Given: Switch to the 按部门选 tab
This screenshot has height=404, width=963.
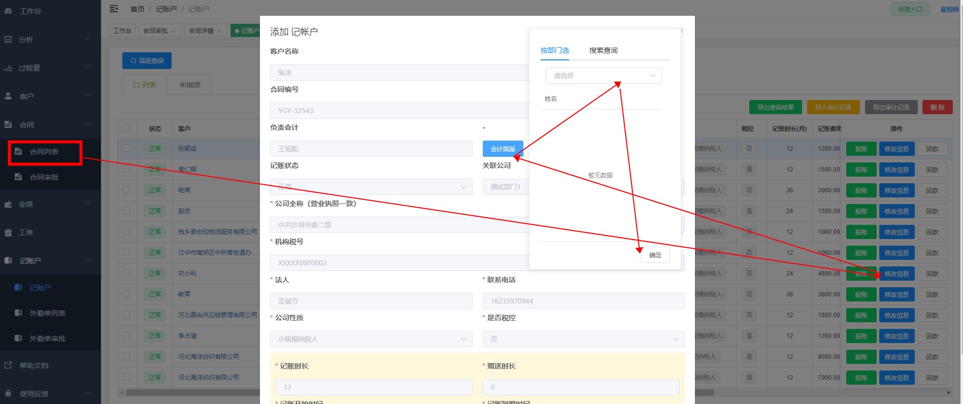Looking at the screenshot, I should point(554,50).
